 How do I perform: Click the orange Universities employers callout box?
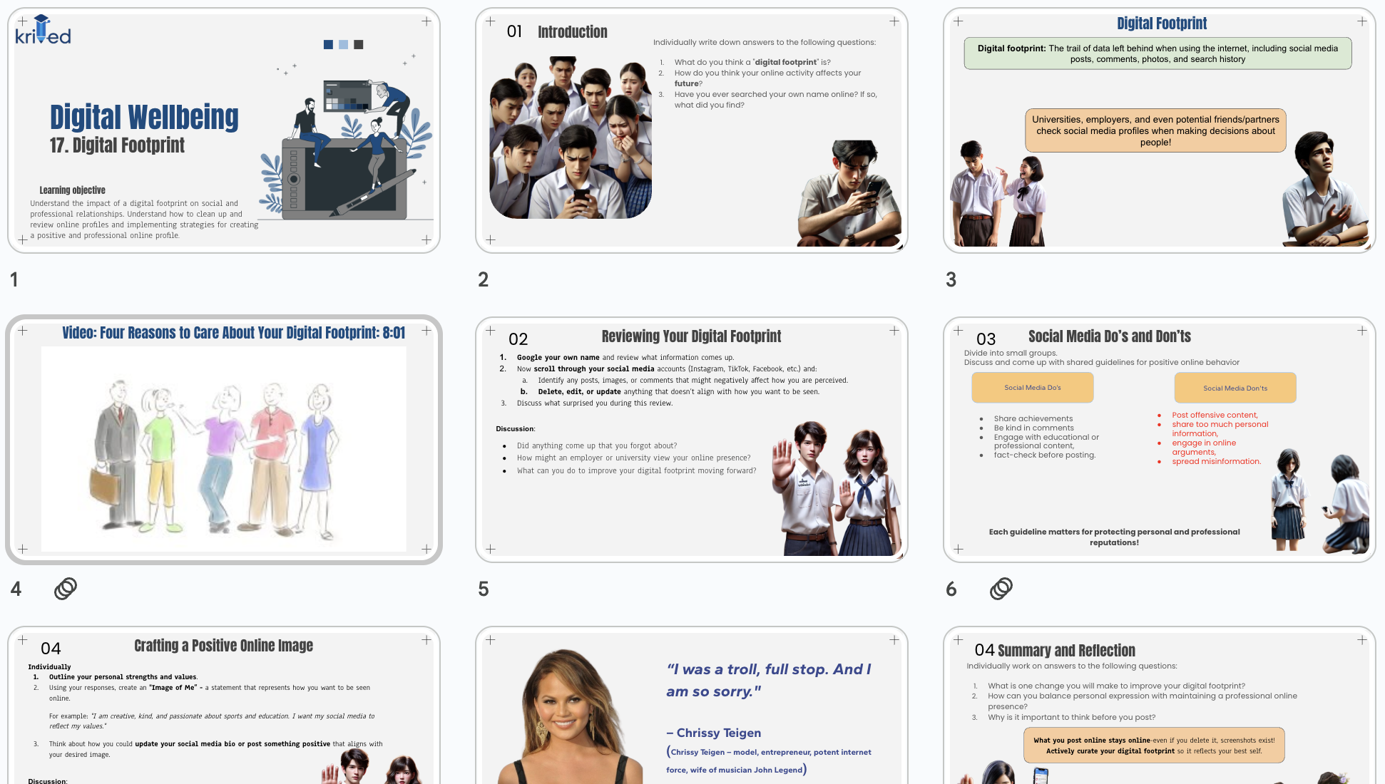pos(1155,130)
